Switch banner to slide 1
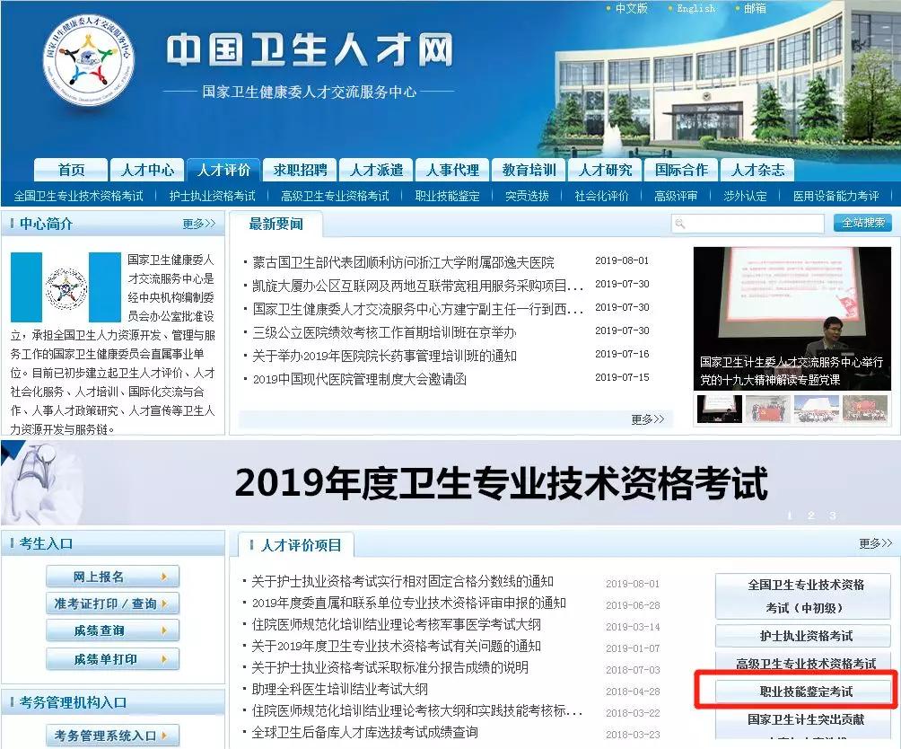This screenshot has height=749, width=901. point(789,515)
